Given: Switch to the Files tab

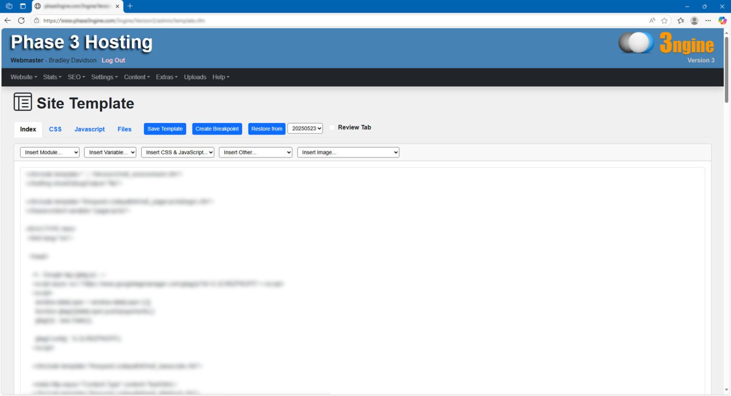Looking at the screenshot, I should click(x=124, y=129).
